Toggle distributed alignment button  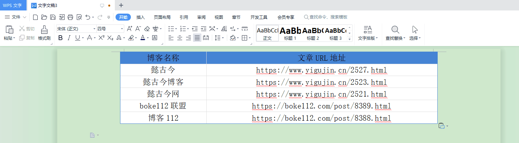pos(206,38)
